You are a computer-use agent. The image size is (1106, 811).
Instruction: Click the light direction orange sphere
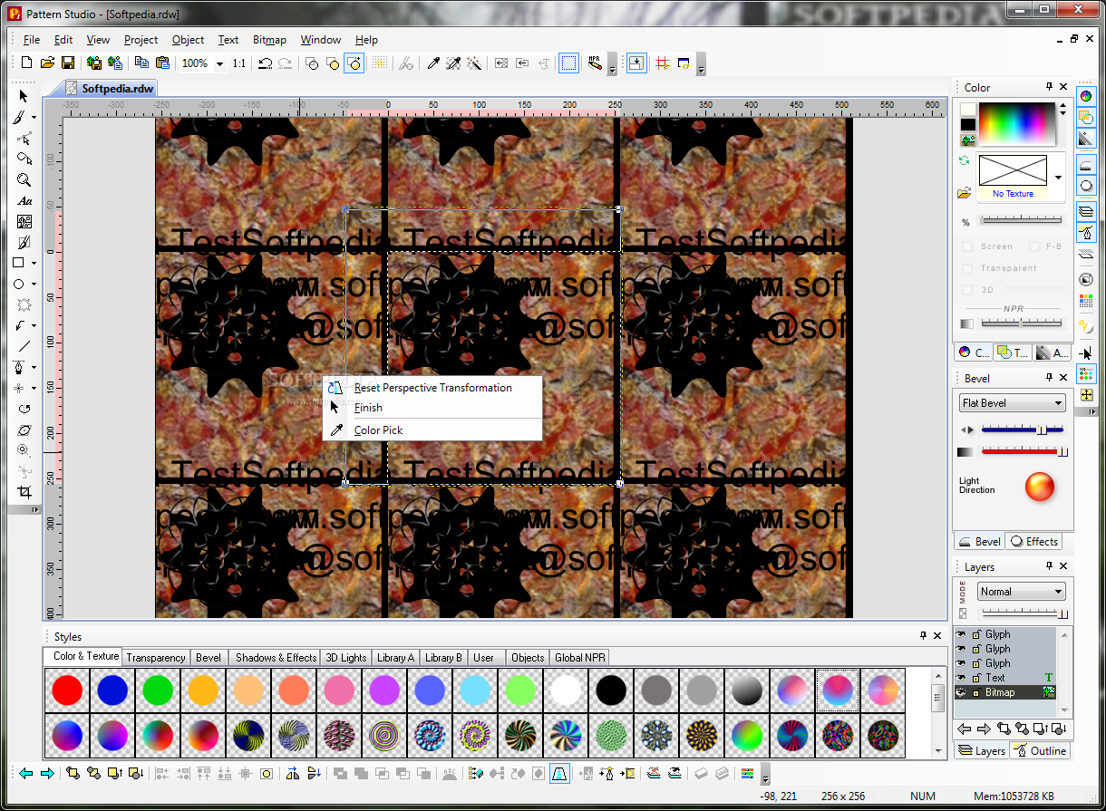point(1040,486)
